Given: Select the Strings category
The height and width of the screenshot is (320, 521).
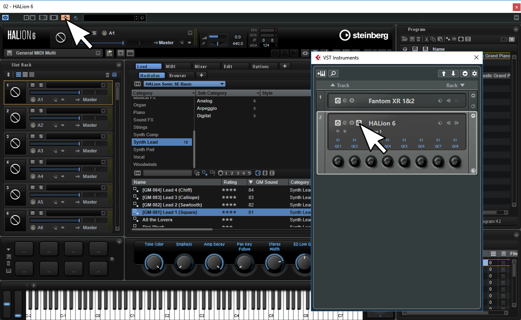Looking at the screenshot, I should point(140,127).
